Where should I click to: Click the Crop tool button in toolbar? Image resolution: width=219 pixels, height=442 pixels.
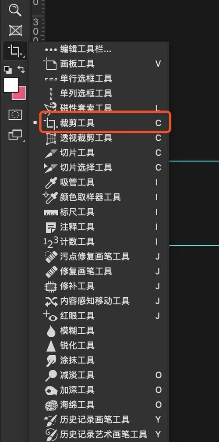15,51
